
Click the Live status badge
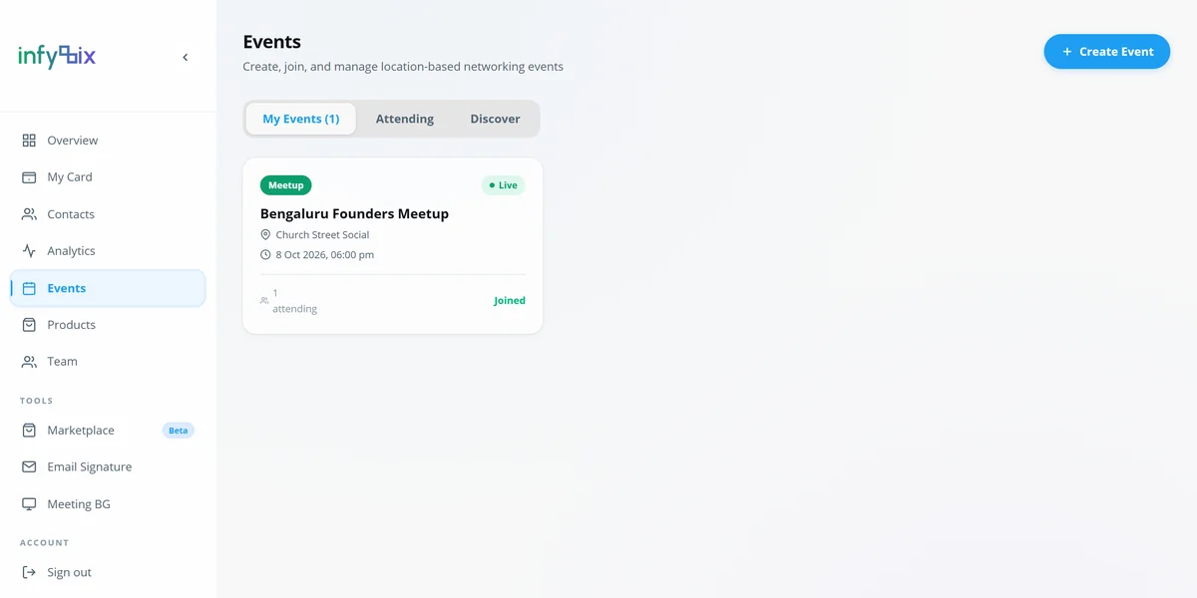(503, 185)
